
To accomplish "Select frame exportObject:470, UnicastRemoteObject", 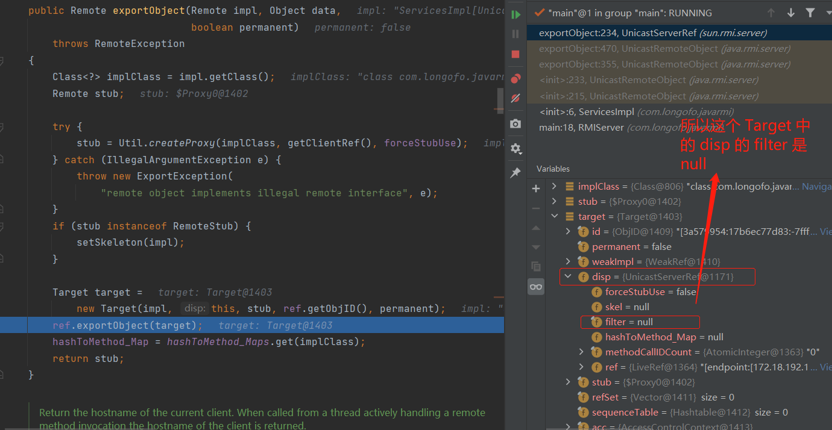I will [679, 49].
